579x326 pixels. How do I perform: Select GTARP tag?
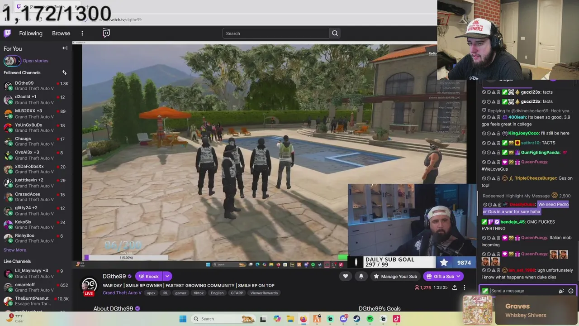(237, 293)
